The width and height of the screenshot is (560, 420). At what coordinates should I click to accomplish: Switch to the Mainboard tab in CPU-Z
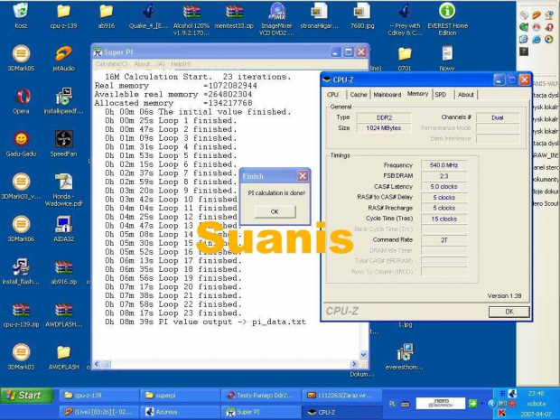click(x=387, y=95)
